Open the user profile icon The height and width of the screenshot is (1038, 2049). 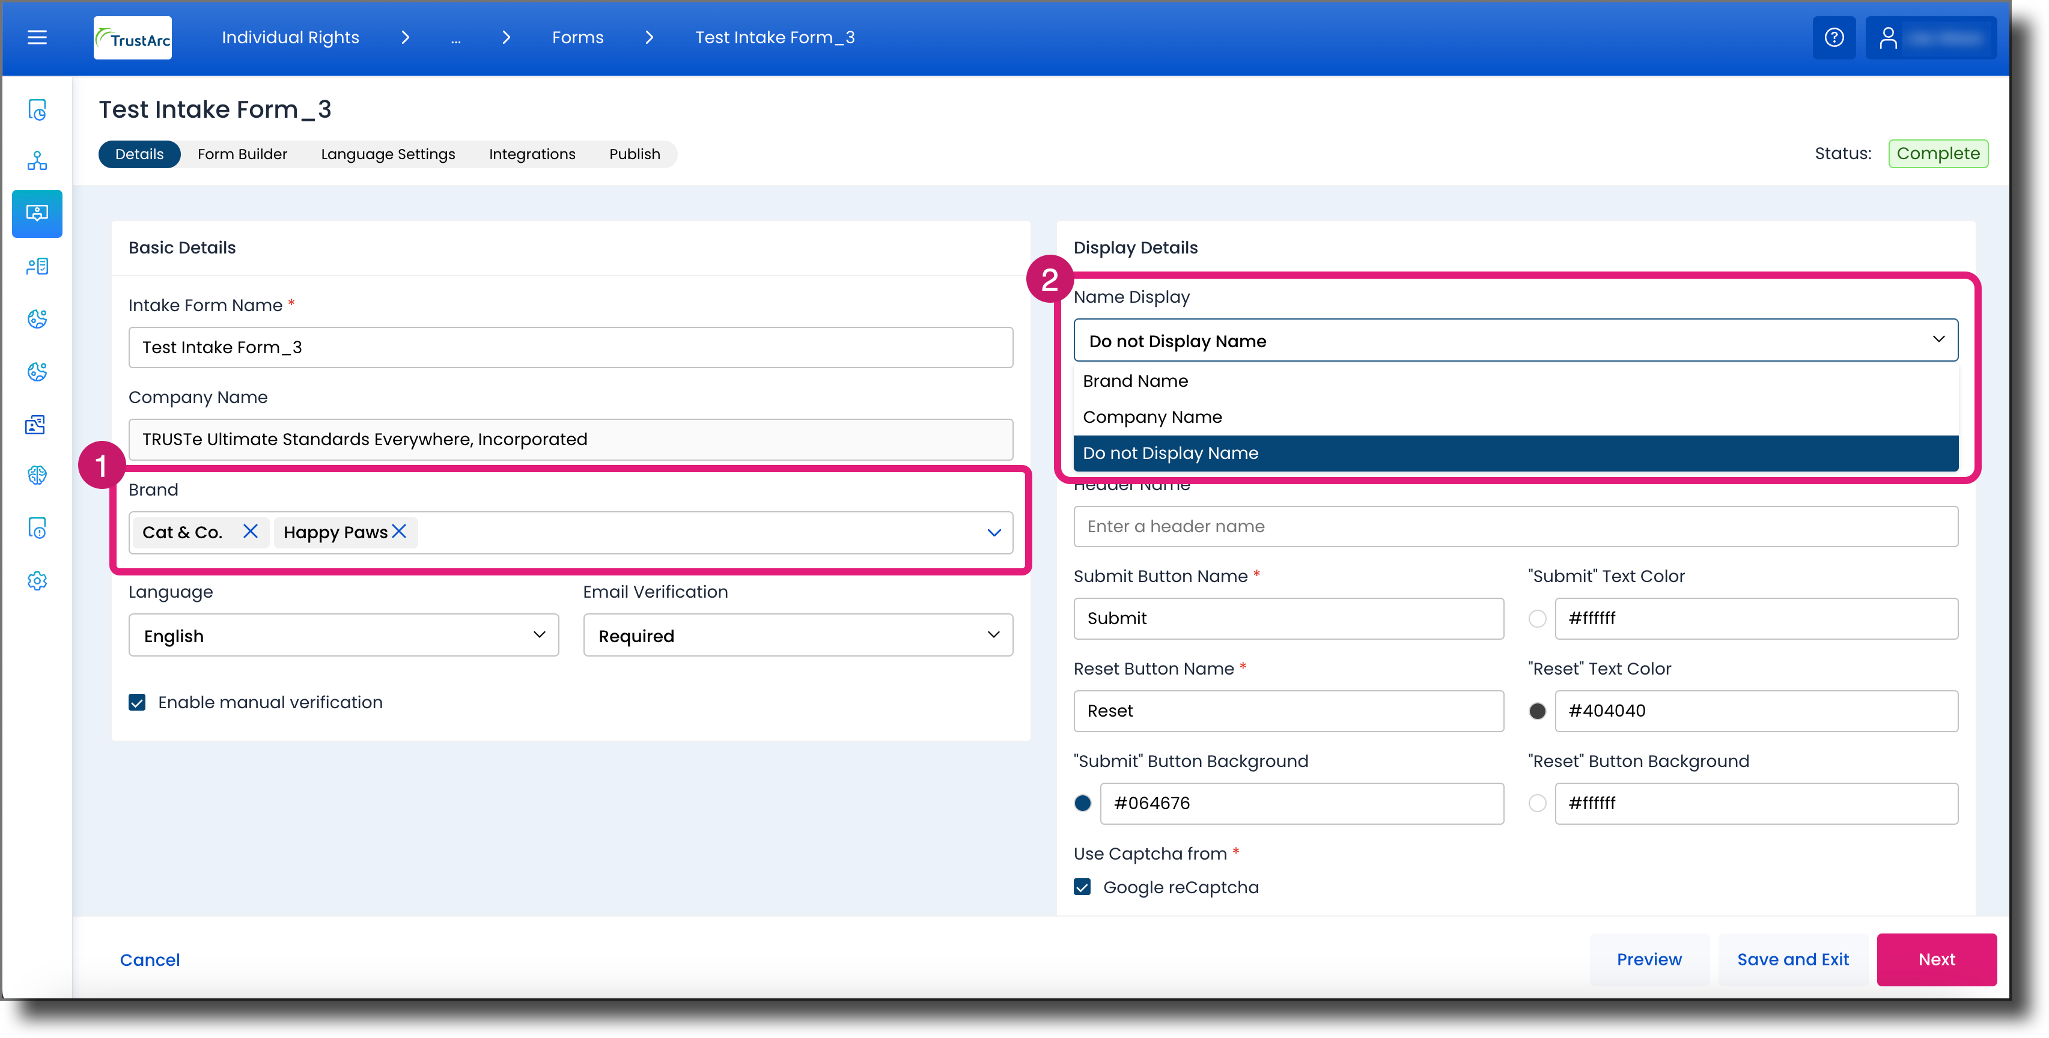1887,37
